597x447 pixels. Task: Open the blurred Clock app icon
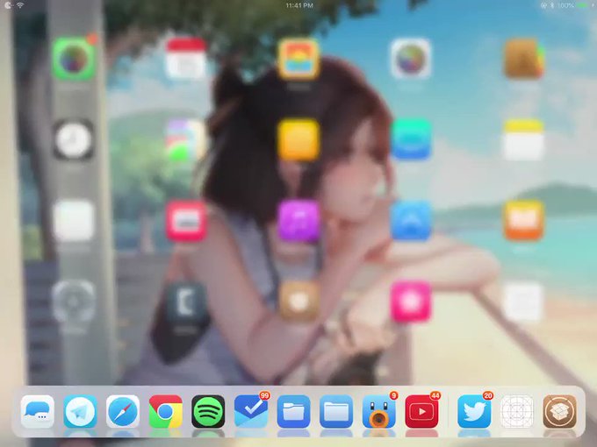click(74, 139)
